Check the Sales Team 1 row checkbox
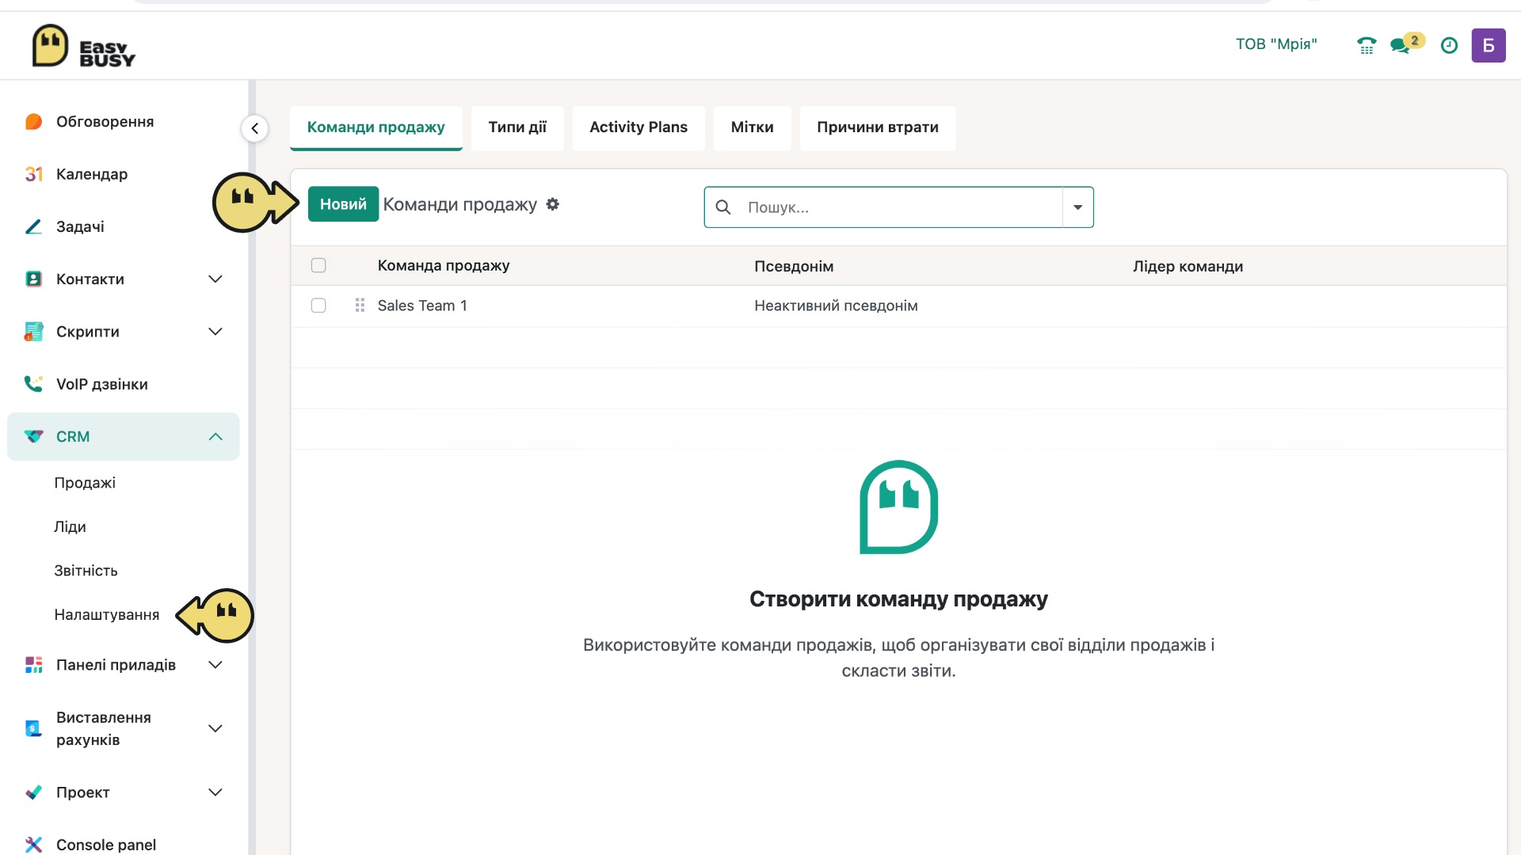The height and width of the screenshot is (855, 1521). point(318,306)
